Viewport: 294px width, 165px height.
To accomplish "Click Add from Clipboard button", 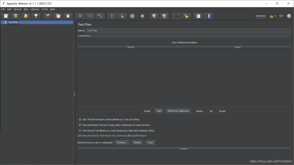I will click(178, 111).
